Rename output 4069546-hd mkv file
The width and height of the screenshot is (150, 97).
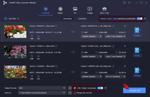pos(113,26)
